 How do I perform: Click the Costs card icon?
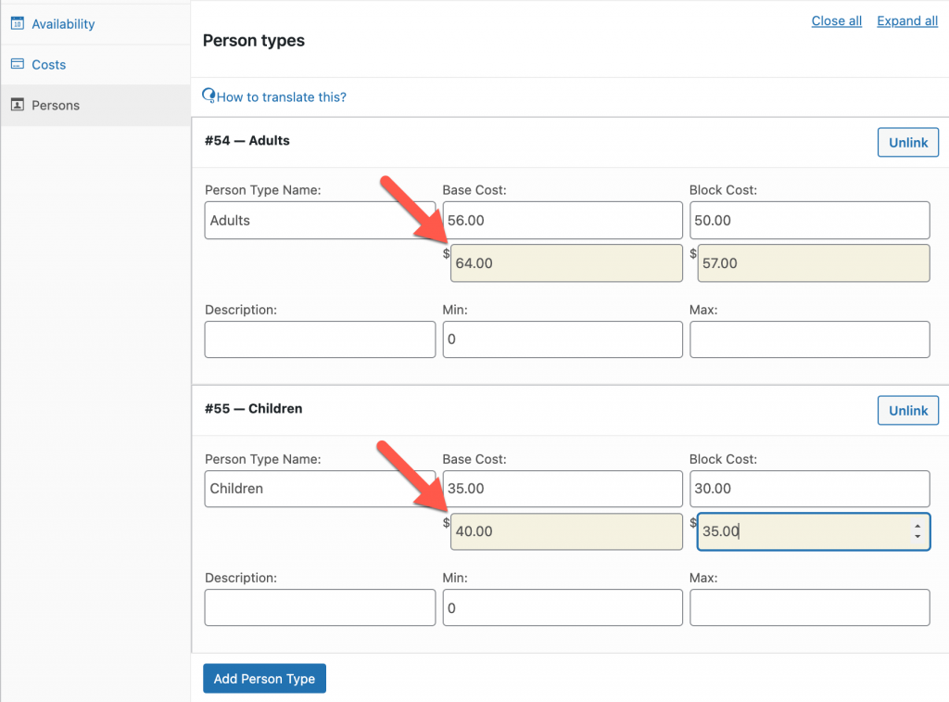coord(18,64)
